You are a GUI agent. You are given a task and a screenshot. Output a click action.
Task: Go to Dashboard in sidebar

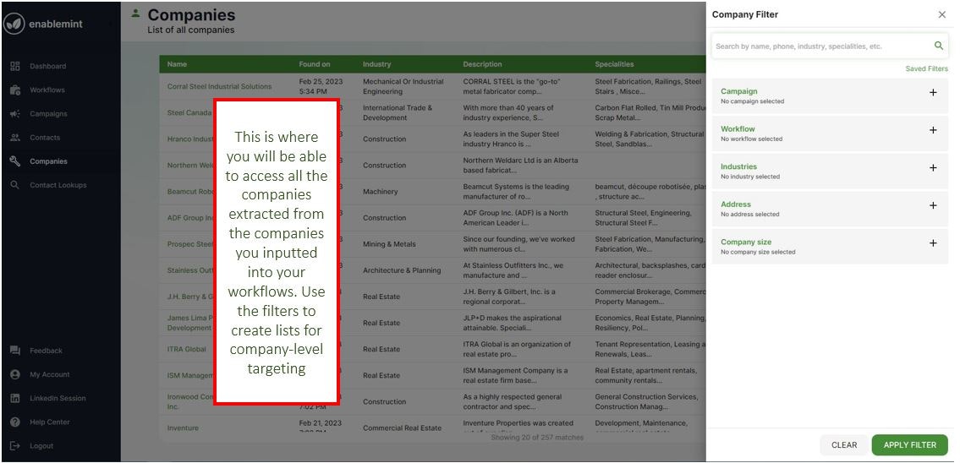pyautogui.click(x=47, y=66)
